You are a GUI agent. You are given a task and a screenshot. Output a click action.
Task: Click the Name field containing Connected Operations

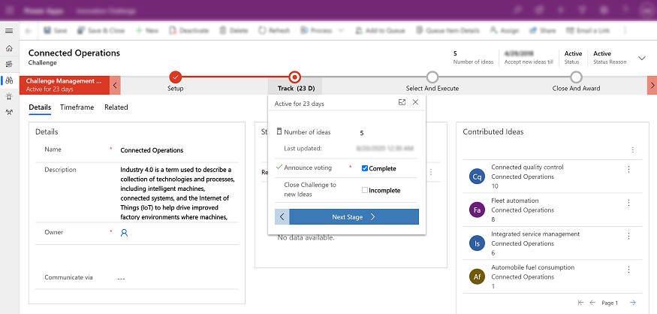(173, 150)
